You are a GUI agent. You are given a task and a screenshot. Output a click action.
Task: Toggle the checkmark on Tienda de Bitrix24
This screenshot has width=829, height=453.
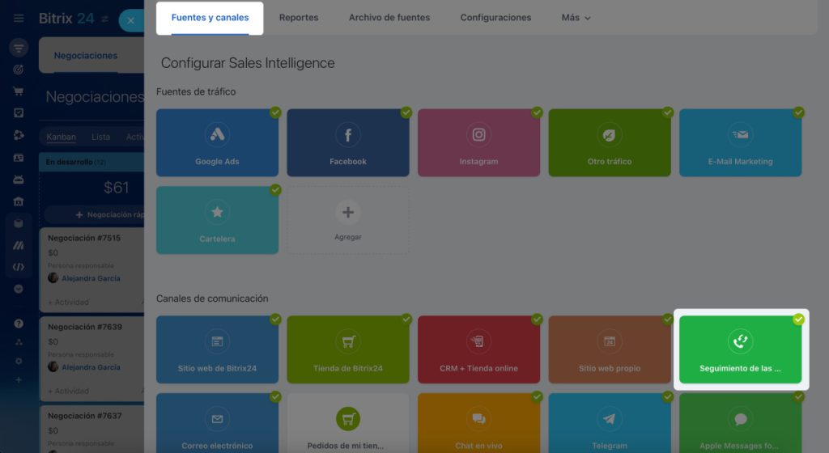click(x=406, y=320)
